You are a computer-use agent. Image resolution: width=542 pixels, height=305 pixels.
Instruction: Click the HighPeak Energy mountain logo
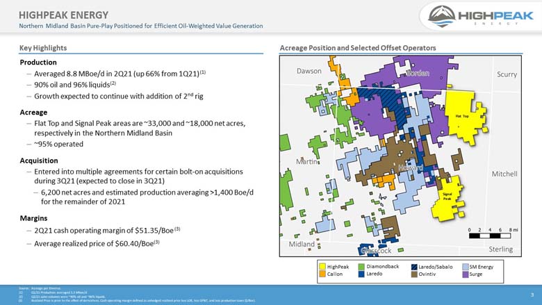pos(442,16)
